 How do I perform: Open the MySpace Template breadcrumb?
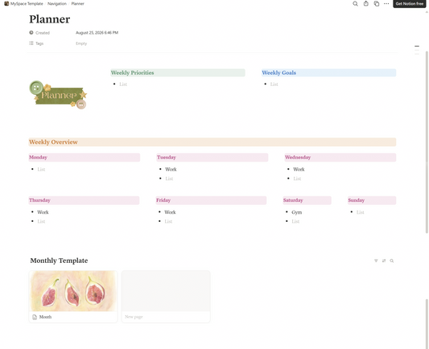click(x=27, y=3)
